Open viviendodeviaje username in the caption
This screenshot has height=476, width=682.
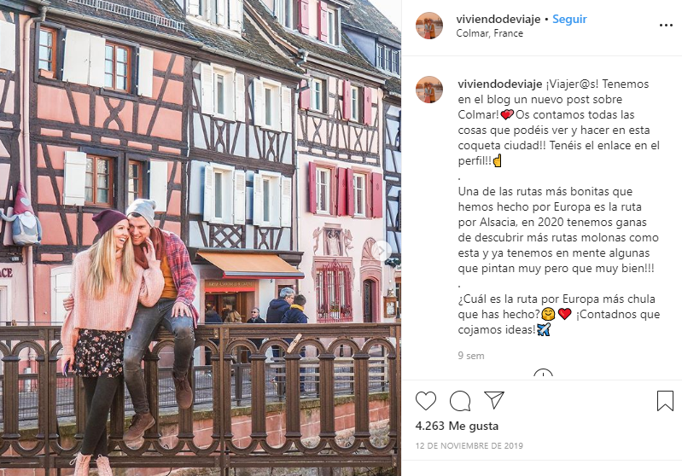(x=499, y=84)
